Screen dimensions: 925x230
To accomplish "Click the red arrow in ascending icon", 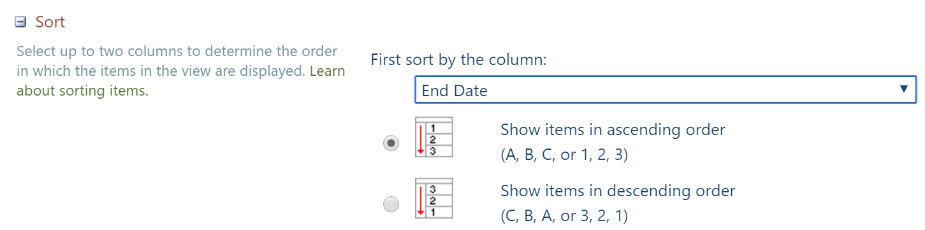I will pyautogui.click(x=421, y=140).
